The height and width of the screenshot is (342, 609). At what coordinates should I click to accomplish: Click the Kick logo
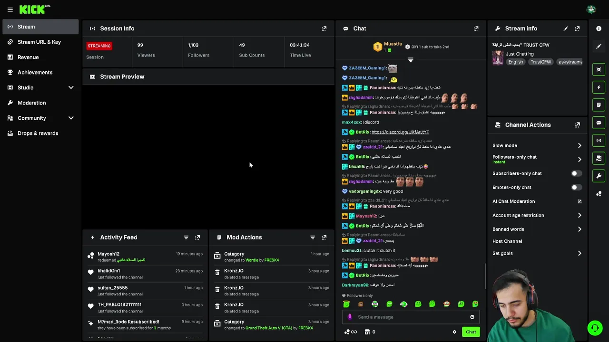point(34,9)
